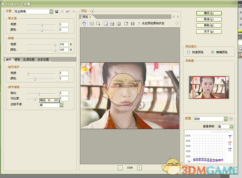242x178 pixels.
Task: Click the 细节保护 颜色 slider handle
Action: point(35,79)
